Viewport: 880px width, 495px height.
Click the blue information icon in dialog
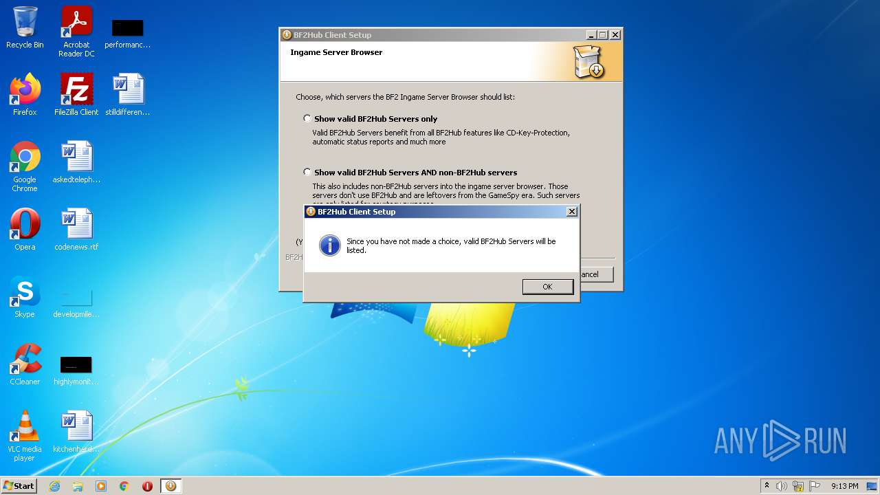(x=330, y=245)
